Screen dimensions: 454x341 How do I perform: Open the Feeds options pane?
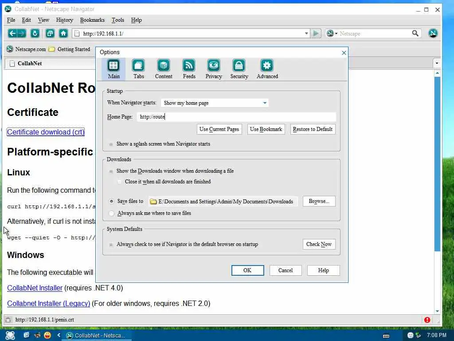point(189,69)
